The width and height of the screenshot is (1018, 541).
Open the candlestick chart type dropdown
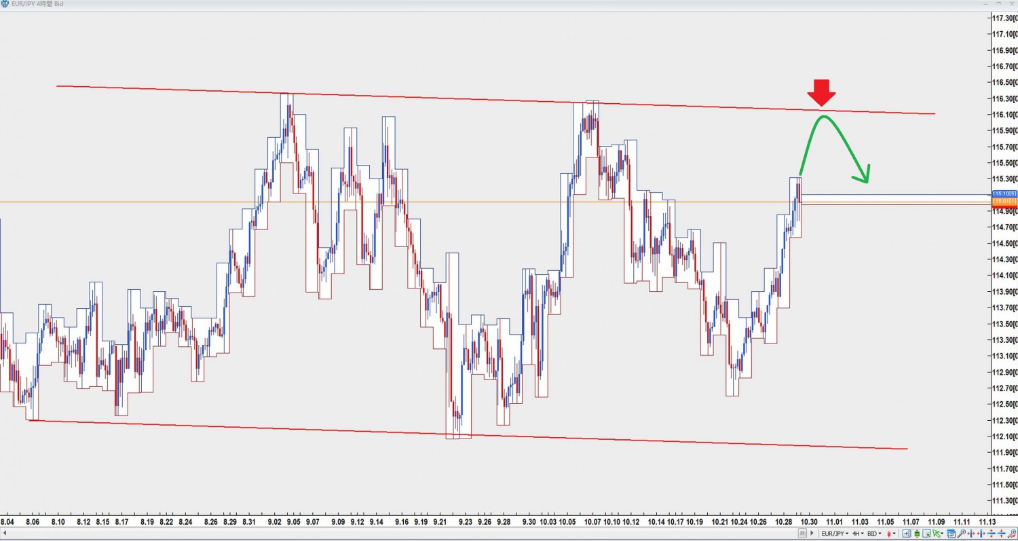click(x=891, y=534)
